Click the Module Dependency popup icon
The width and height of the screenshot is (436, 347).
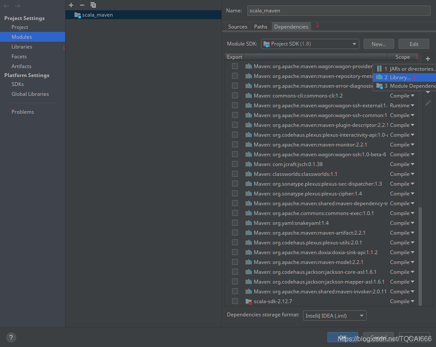pyautogui.click(x=379, y=86)
